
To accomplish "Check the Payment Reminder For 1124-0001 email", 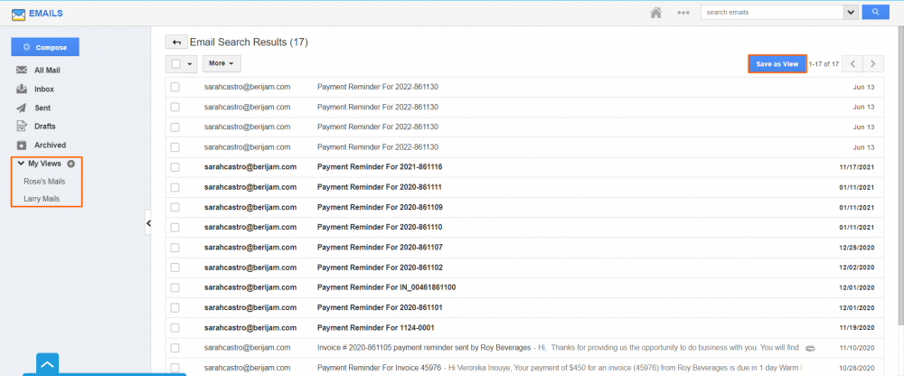I will [174, 327].
